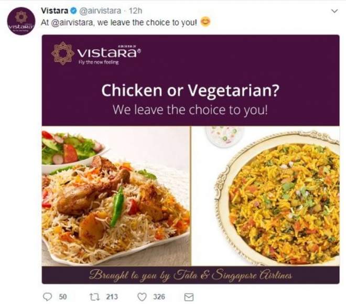Open the vegetarian rice dish photo

pyautogui.click(x=265, y=196)
